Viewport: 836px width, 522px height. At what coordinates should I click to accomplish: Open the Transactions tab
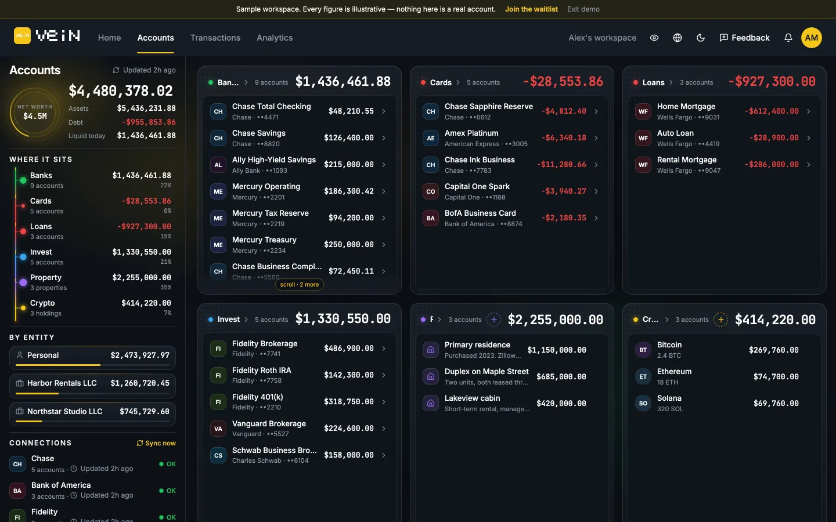coord(215,38)
